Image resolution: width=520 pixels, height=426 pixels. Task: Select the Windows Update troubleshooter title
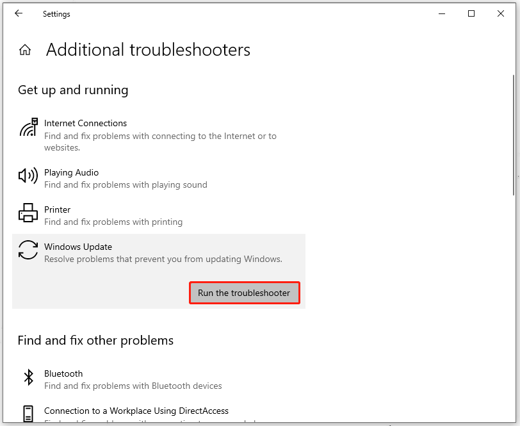[x=78, y=247]
